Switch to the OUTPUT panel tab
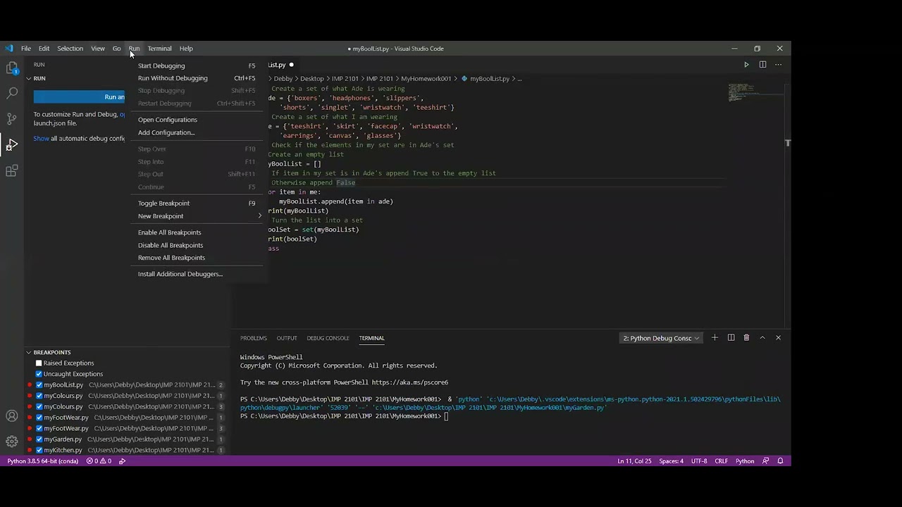 tap(287, 338)
